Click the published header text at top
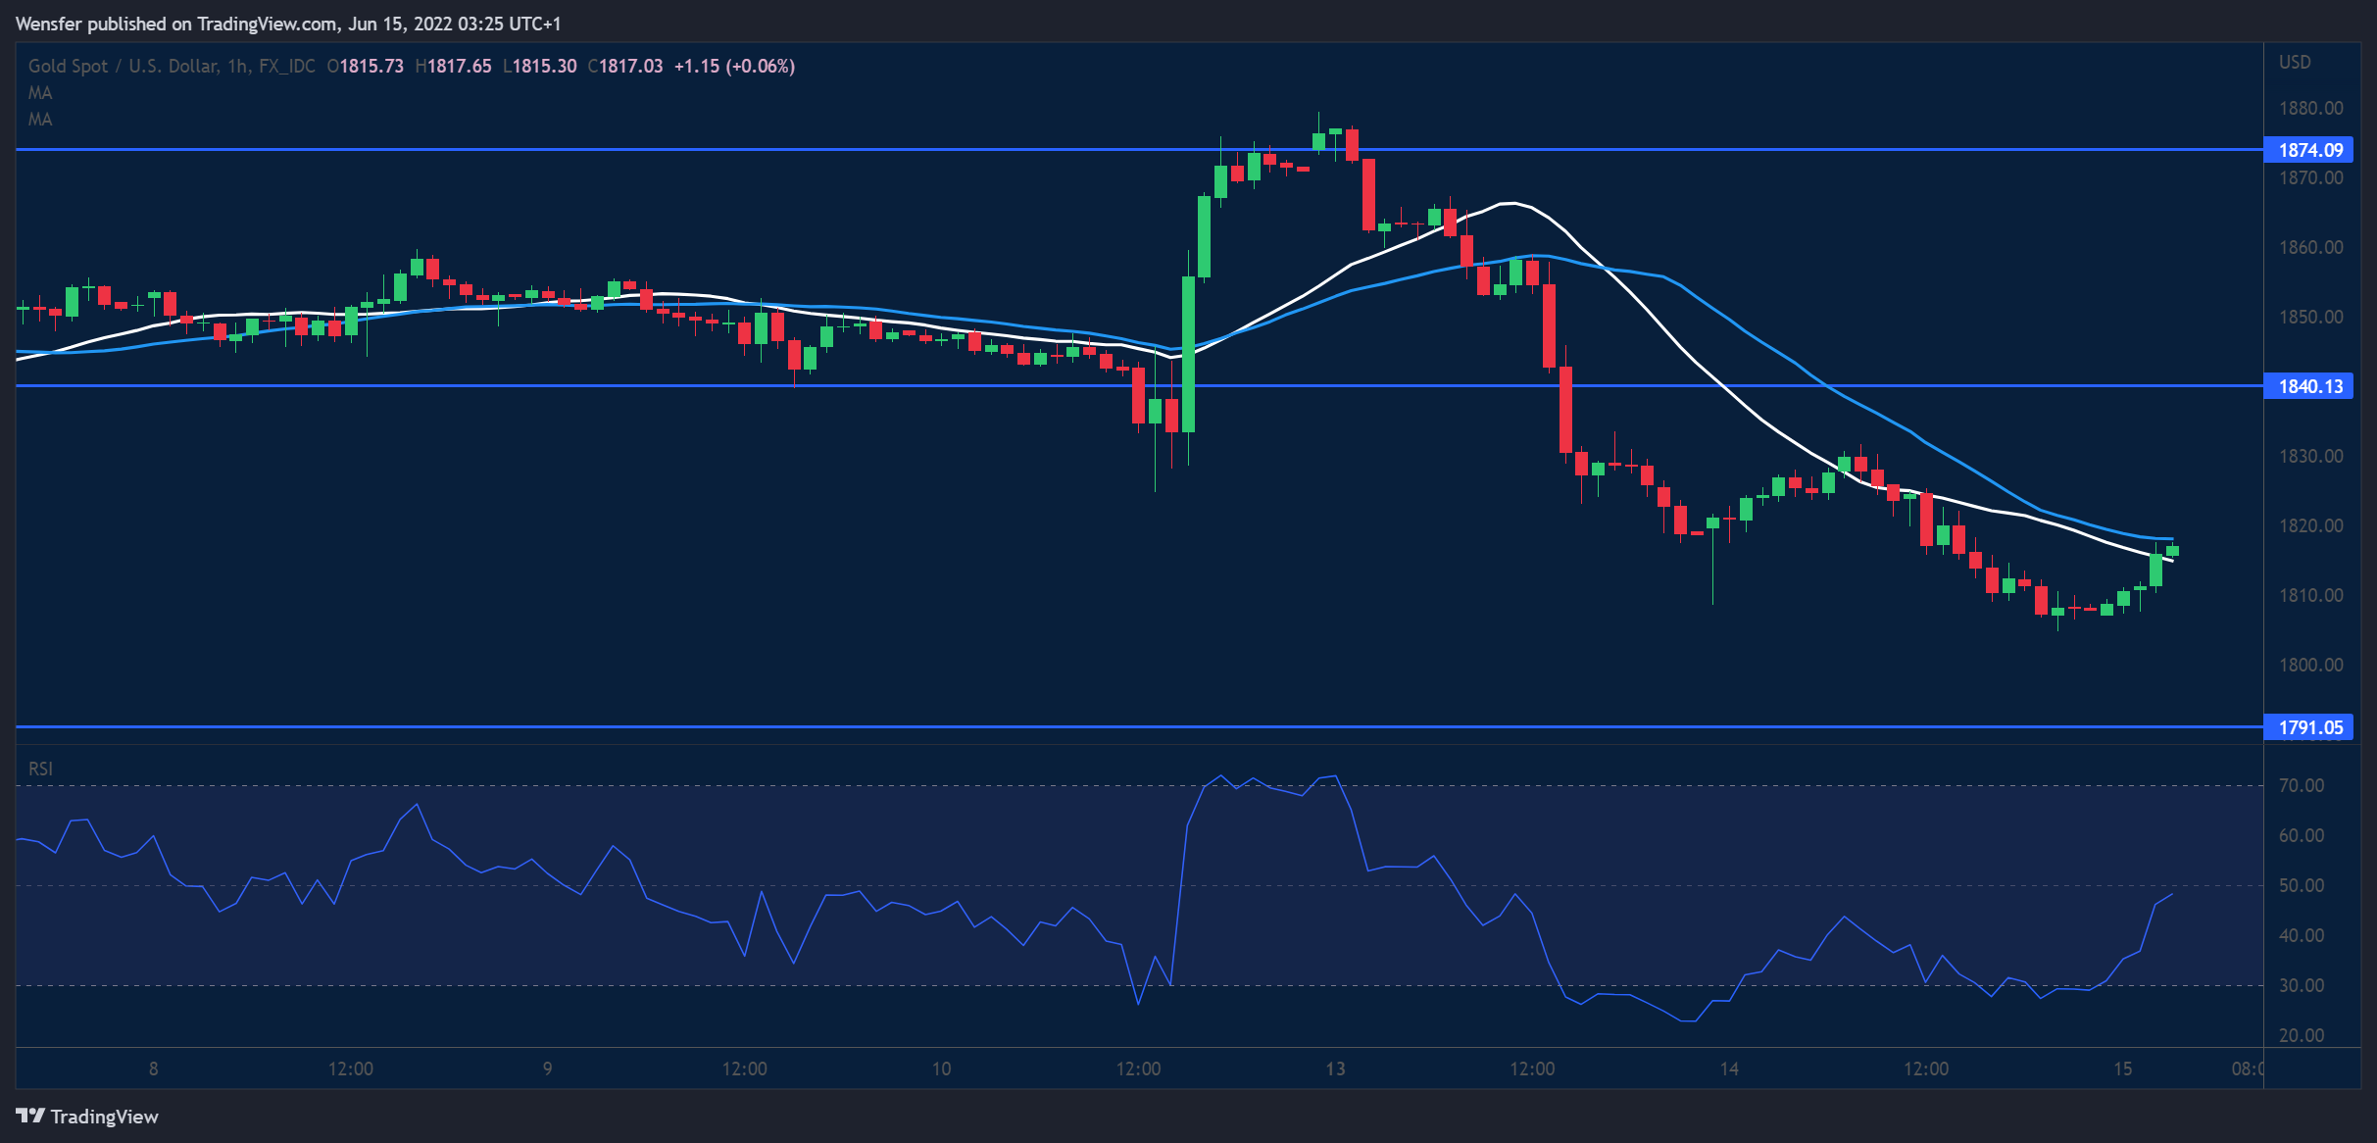 pos(288,23)
